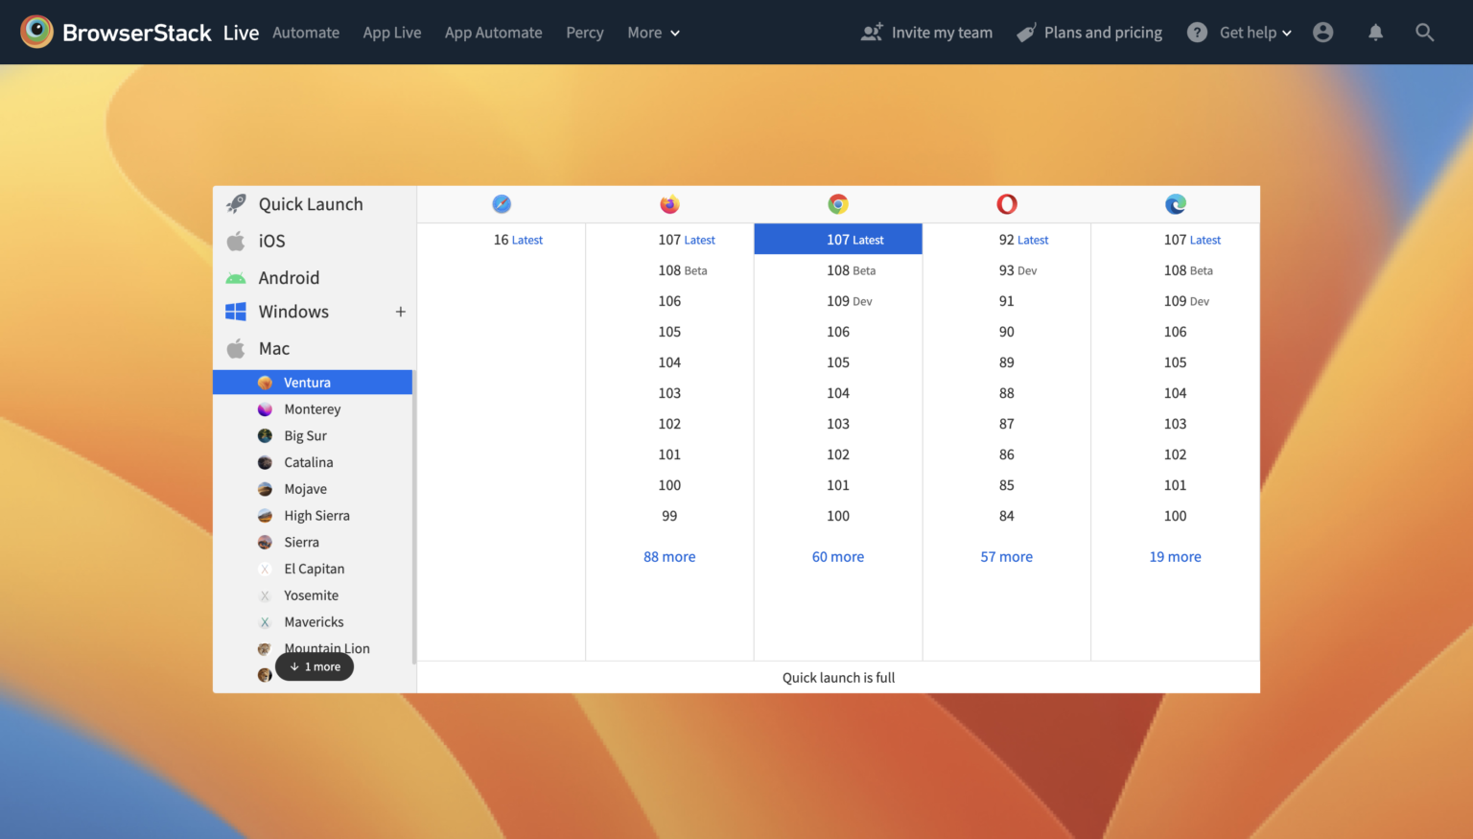Select Android in the platform list
Image resolution: width=1473 pixels, height=839 pixels.
click(289, 278)
